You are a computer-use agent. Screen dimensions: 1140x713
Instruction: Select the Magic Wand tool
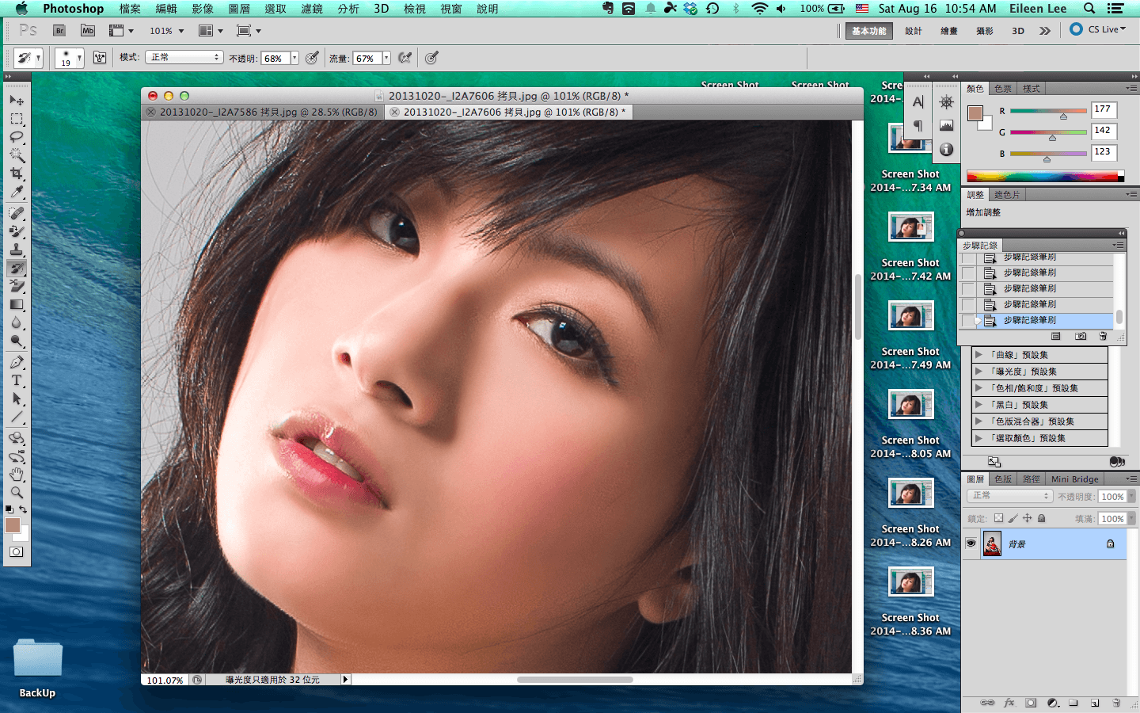pos(17,155)
